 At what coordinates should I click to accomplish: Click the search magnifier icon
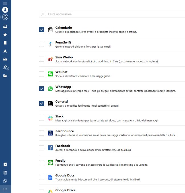[43, 14]
